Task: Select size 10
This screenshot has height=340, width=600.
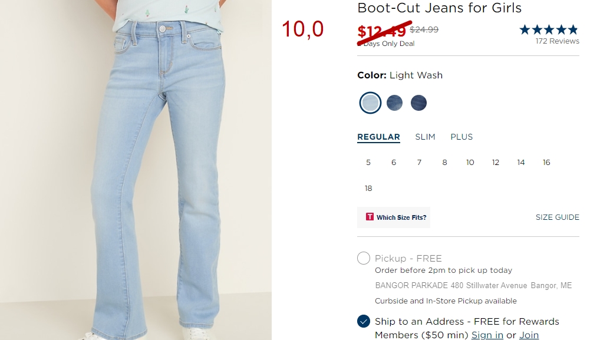Action: 470,163
